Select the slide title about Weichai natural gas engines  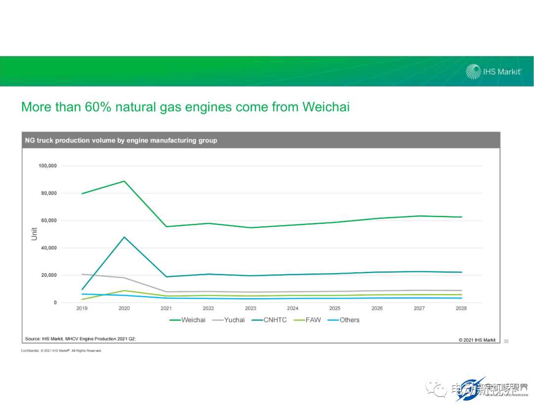click(185, 107)
